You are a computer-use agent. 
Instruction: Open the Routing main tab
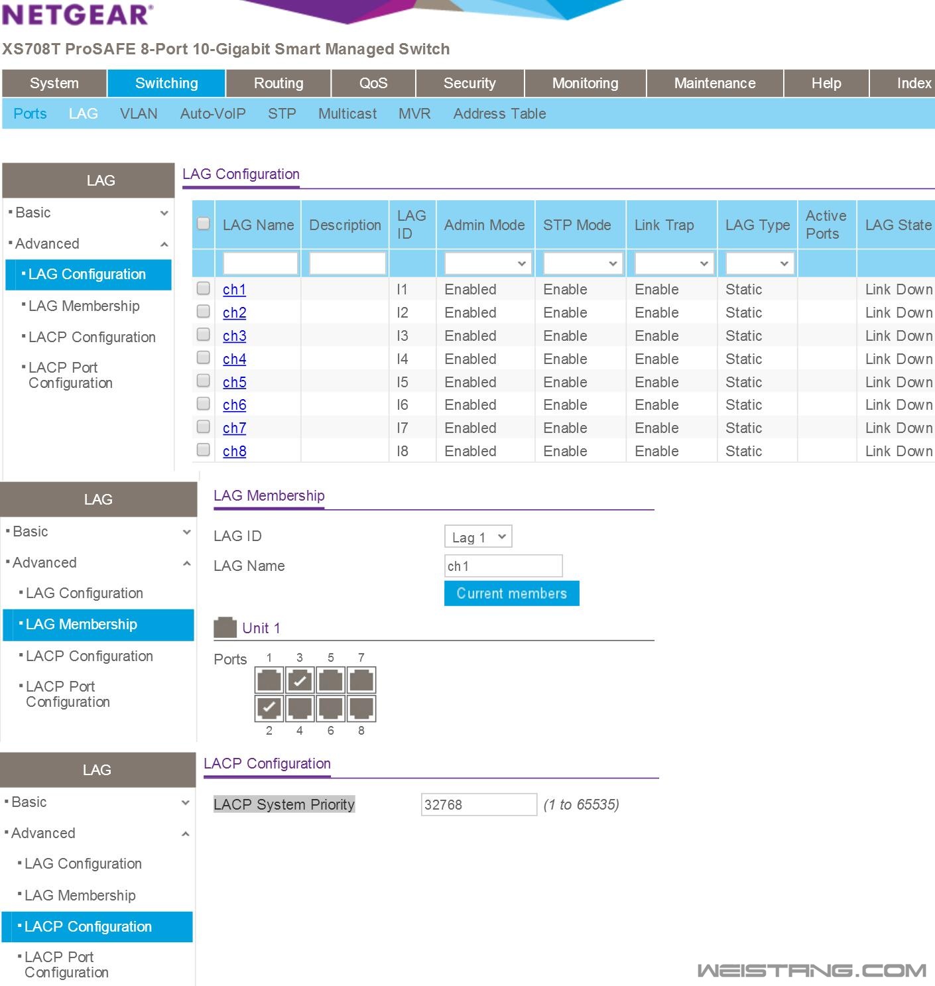coord(279,84)
